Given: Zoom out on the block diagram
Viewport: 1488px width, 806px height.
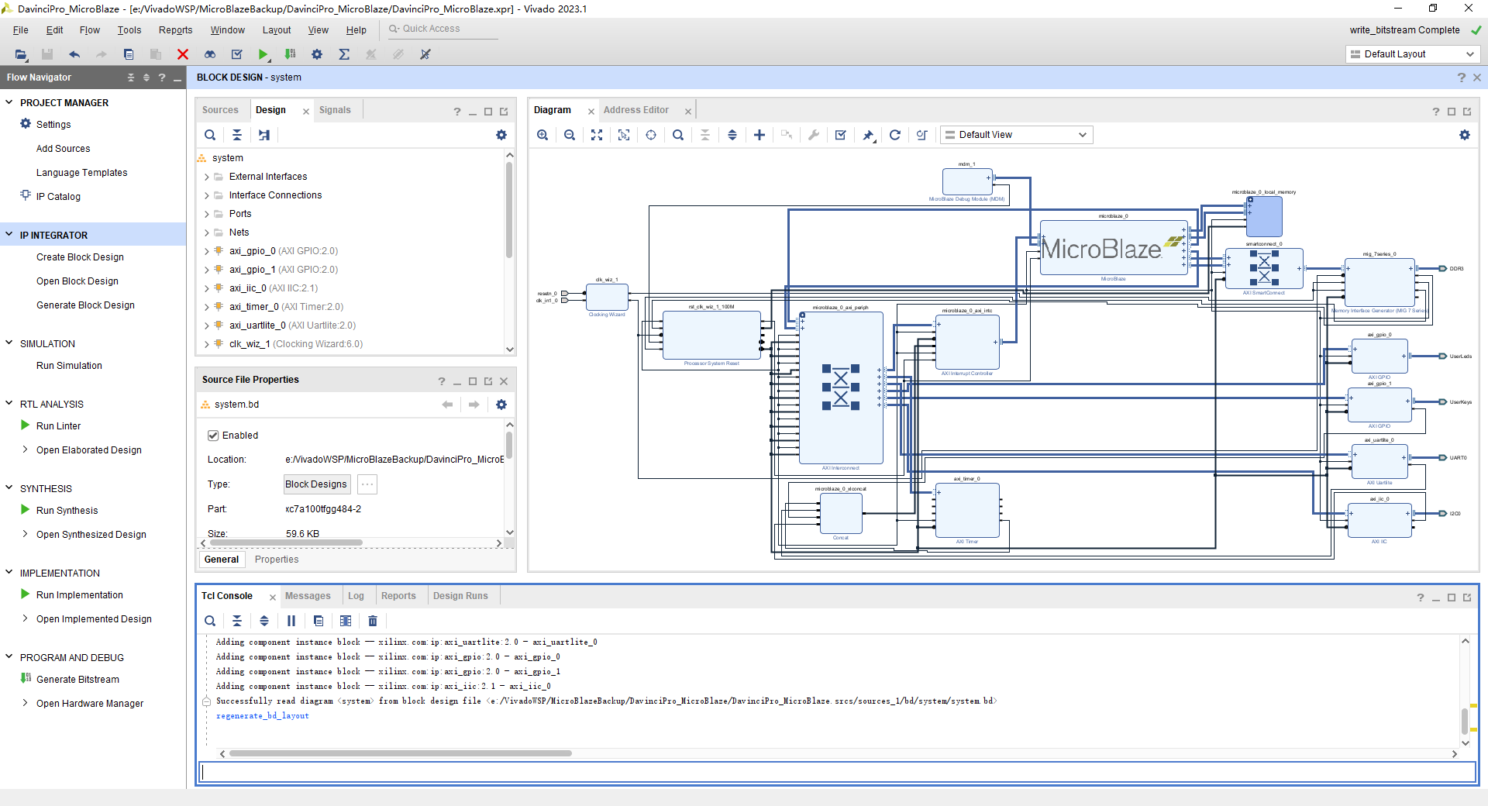Looking at the screenshot, I should click(570, 135).
